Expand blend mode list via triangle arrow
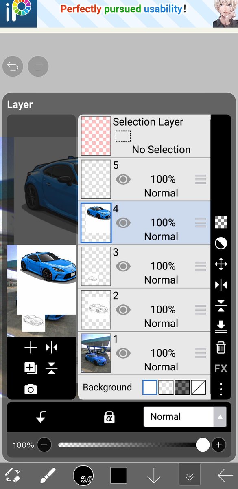The width and height of the screenshot is (238, 489). pos(220,416)
